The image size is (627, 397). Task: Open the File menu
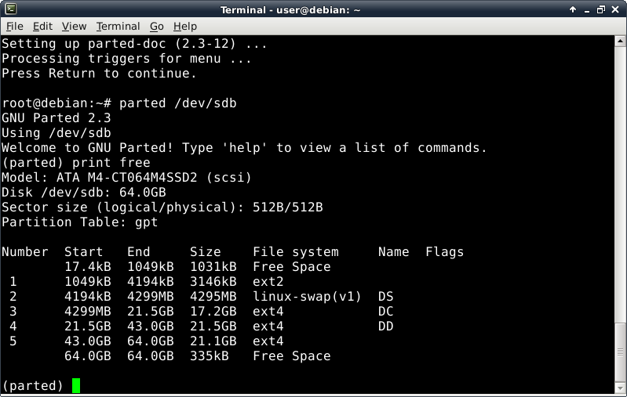[x=14, y=27]
